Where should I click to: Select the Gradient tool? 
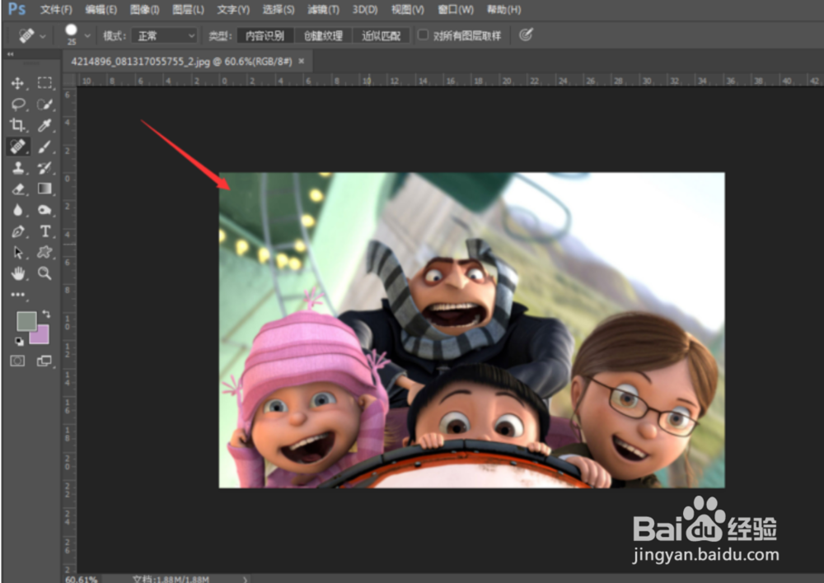(44, 189)
